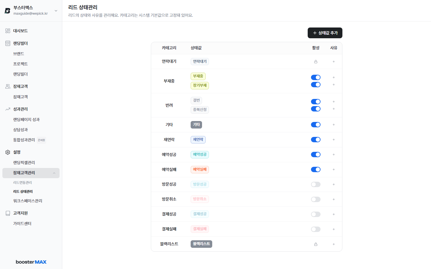
Task: Open 랜딩픽셀관리 settings
Action: [x=24, y=163]
